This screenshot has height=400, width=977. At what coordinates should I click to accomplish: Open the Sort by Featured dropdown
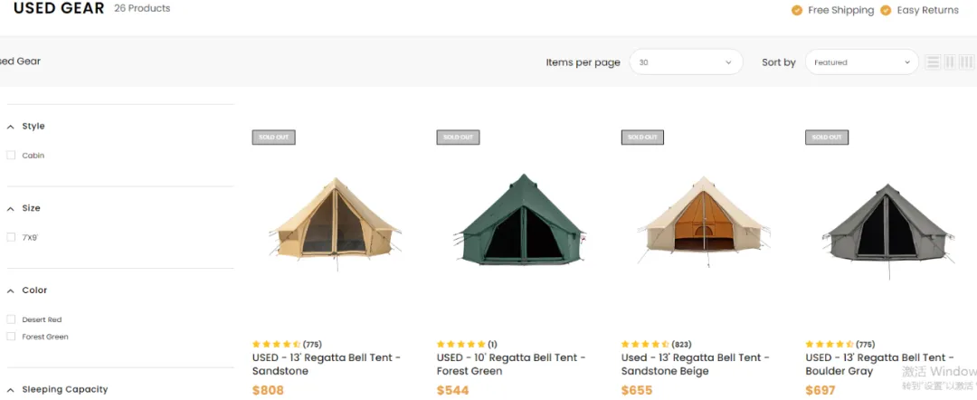[861, 62]
